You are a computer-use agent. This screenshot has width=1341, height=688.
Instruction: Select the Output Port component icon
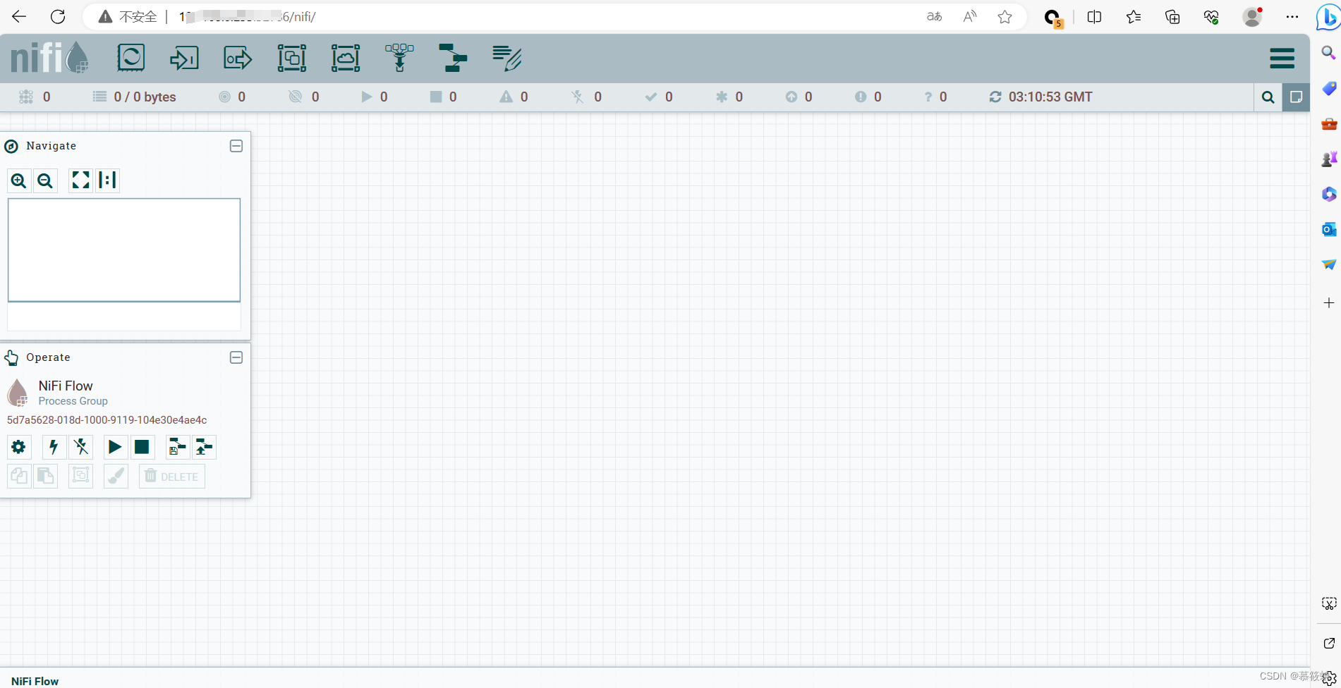tap(238, 58)
